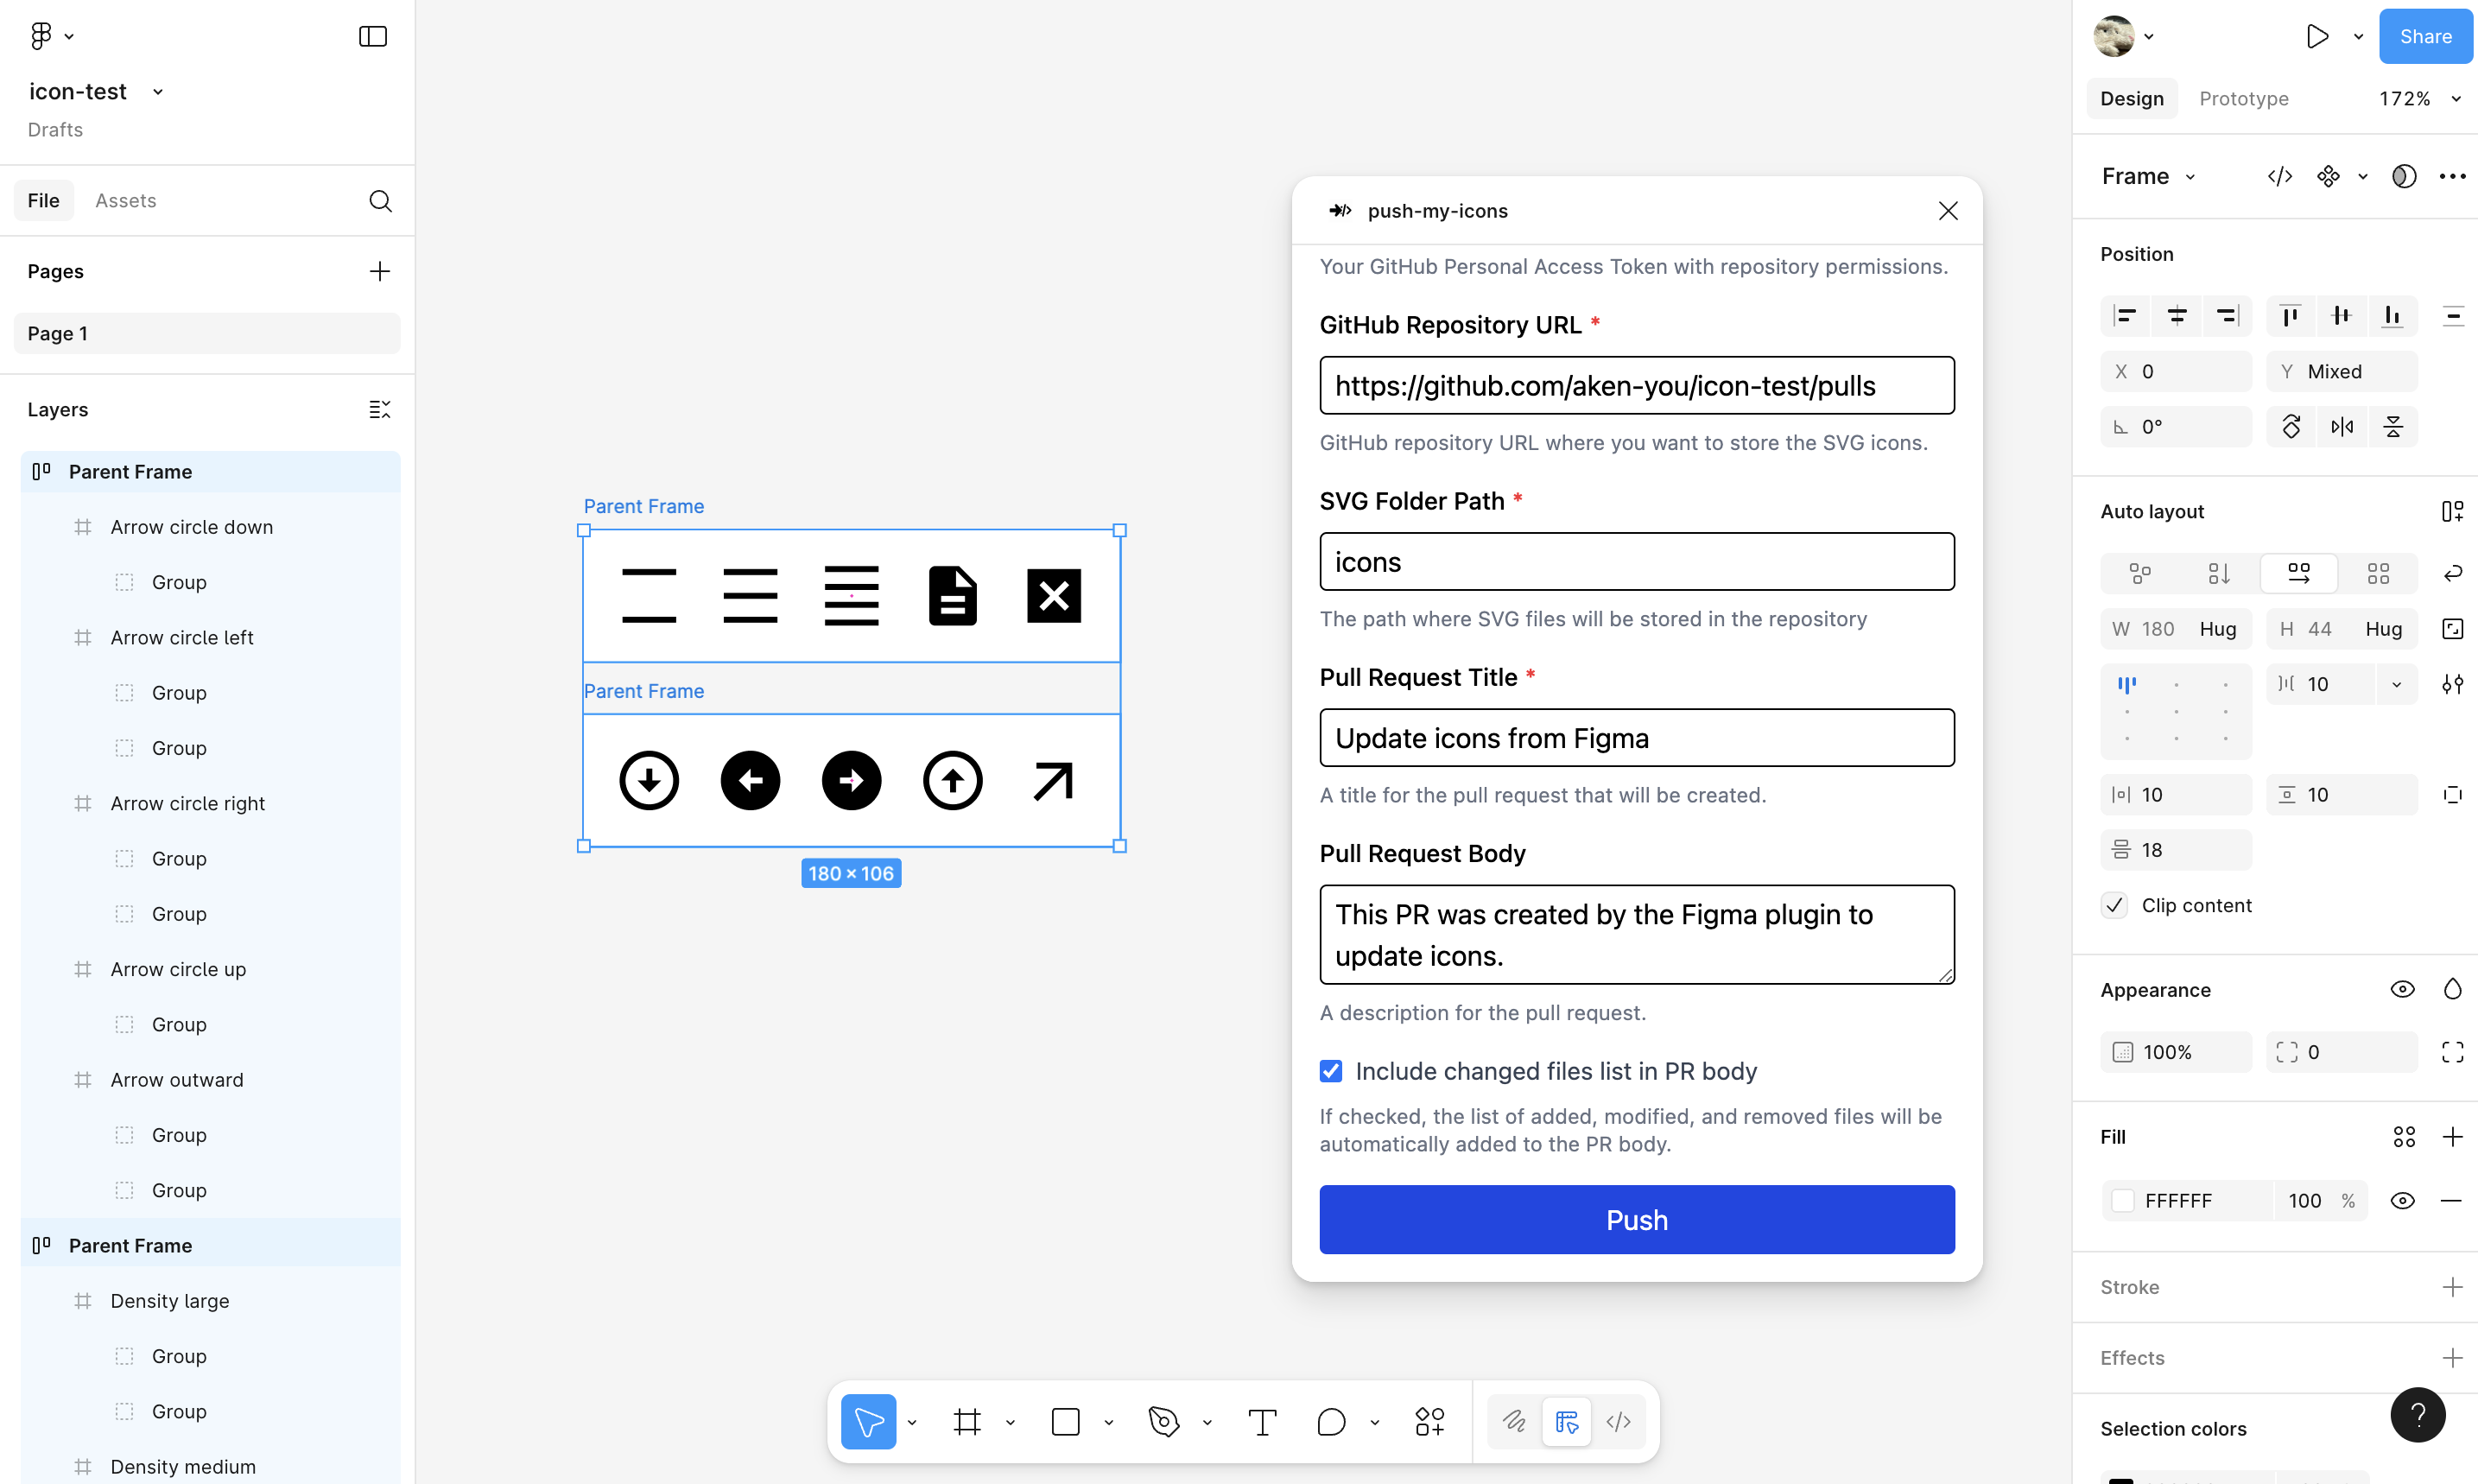This screenshot has width=2478, height=1484.
Task: Add an effect with plus button
Action: 2452,1358
